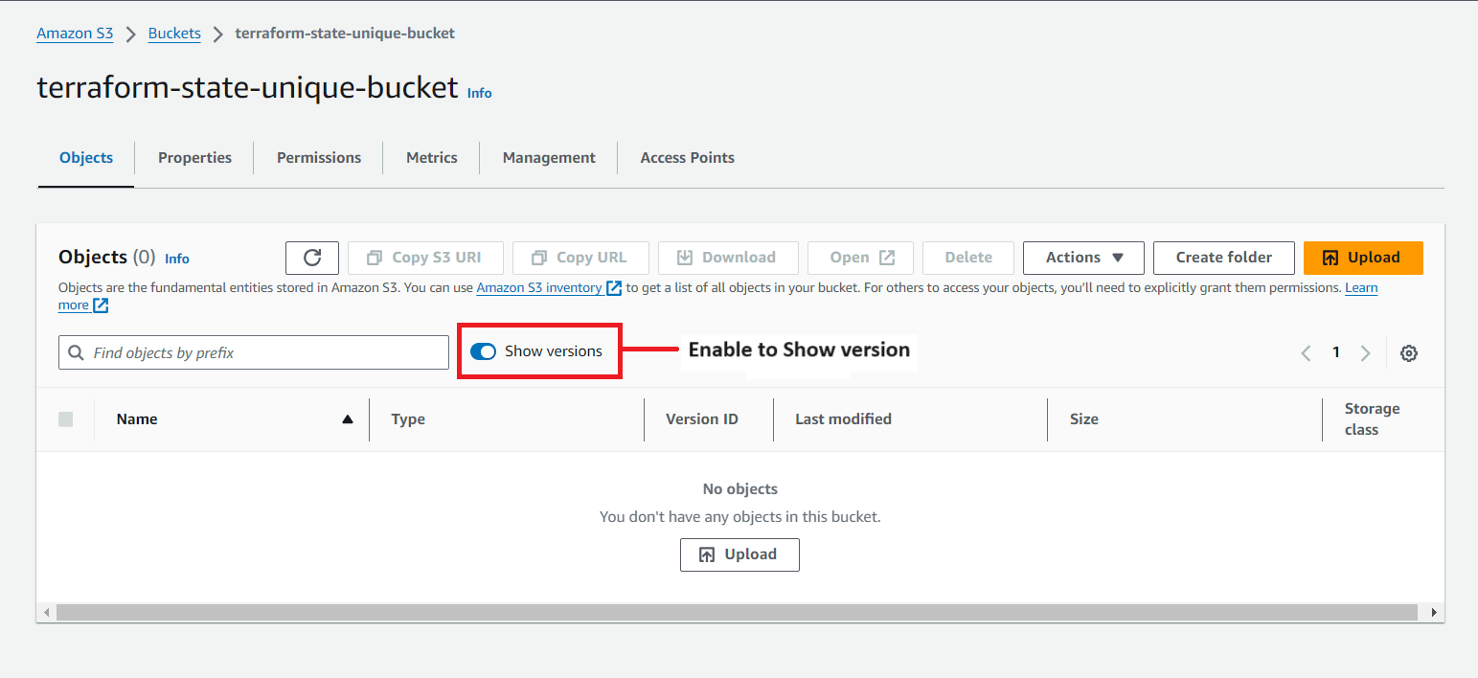Refresh the objects list
The image size is (1478, 678).
coord(312,257)
